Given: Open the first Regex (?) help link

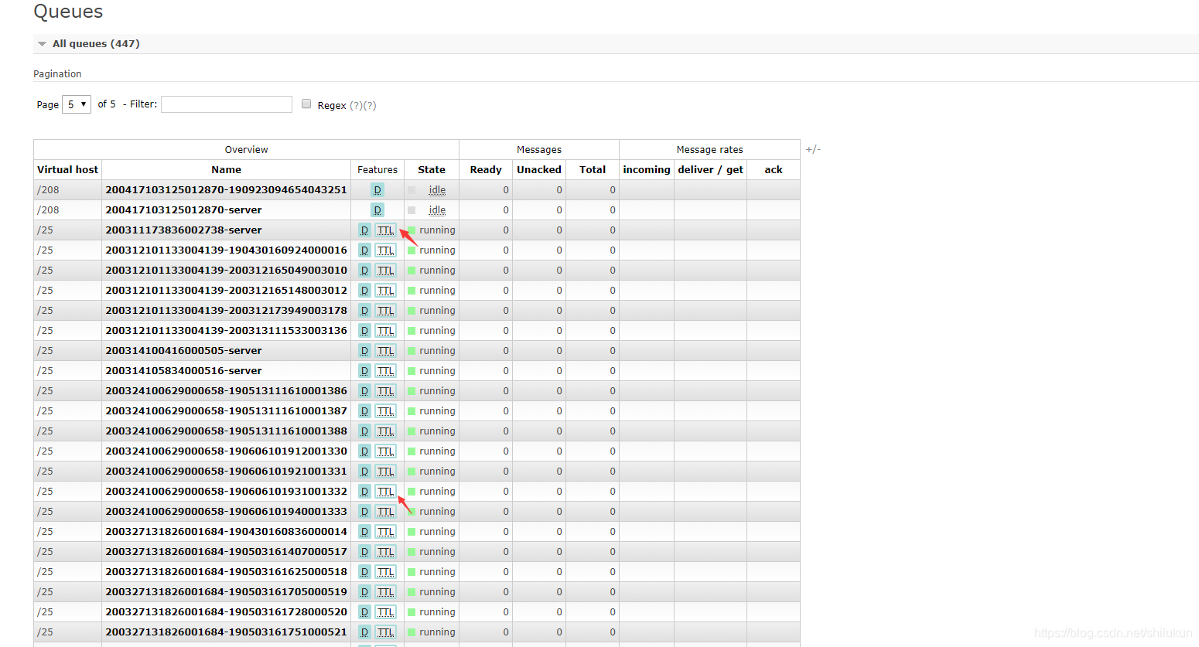Looking at the screenshot, I should tap(356, 105).
